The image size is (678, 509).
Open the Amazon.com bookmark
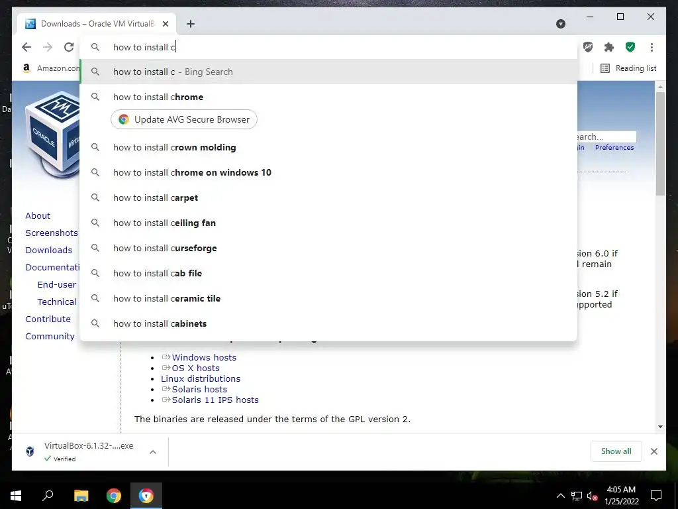(x=52, y=68)
